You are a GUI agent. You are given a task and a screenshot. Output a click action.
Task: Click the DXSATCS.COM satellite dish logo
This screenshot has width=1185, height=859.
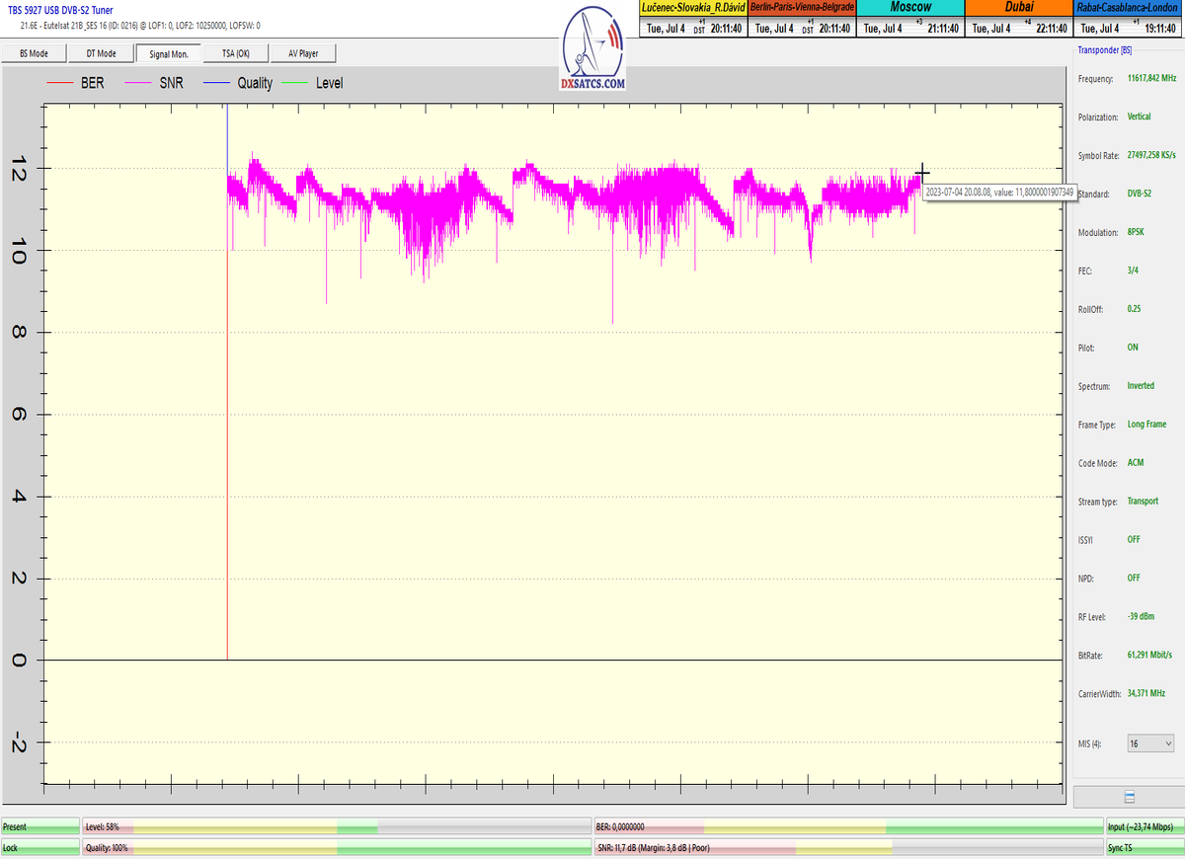pos(592,51)
